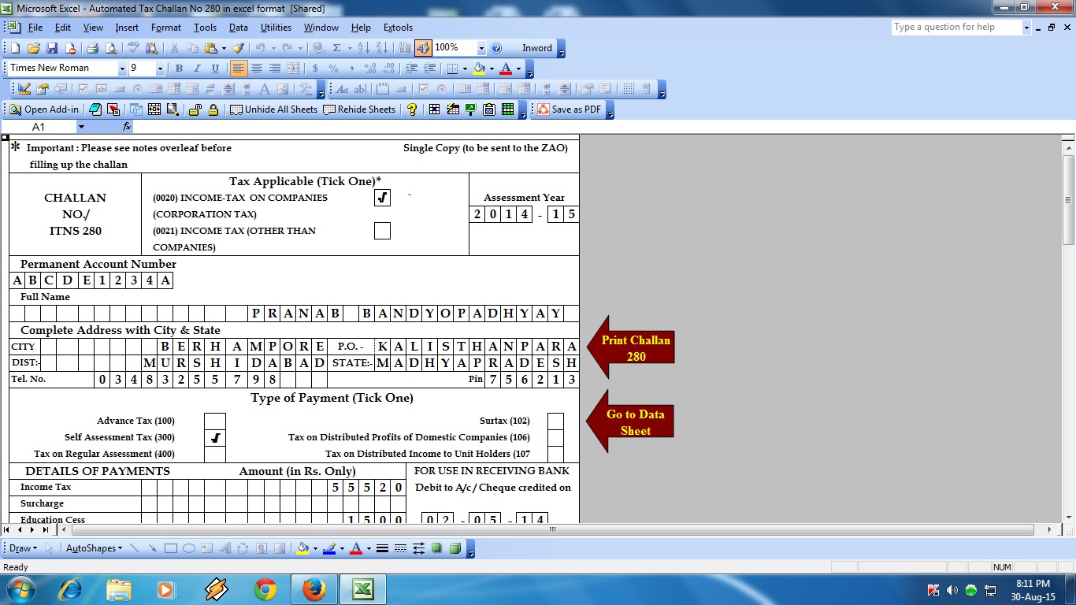Click in the Type a question for help box
Image resolution: width=1076 pixels, height=605 pixels.
[x=956, y=28]
